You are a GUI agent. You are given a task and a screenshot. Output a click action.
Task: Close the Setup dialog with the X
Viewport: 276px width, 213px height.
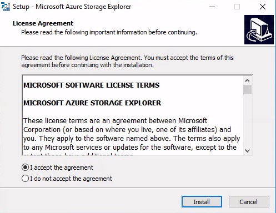point(263,7)
